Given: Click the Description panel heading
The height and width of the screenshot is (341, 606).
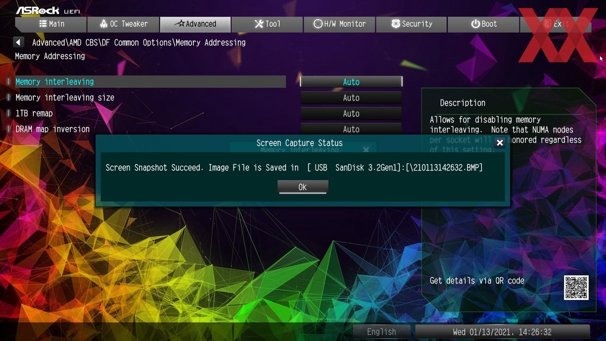Looking at the screenshot, I should 463,103.
